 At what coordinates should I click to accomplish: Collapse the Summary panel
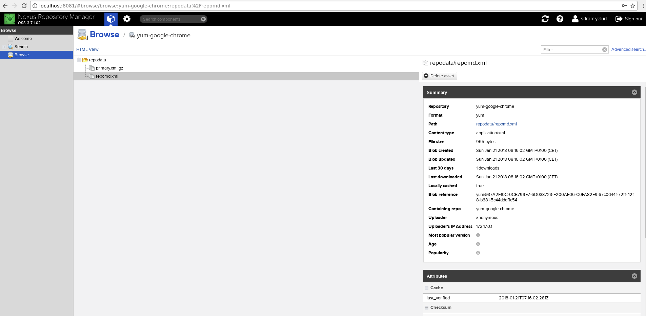tap(634, 92)
